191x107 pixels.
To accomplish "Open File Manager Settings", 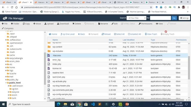I will [184, 18].
